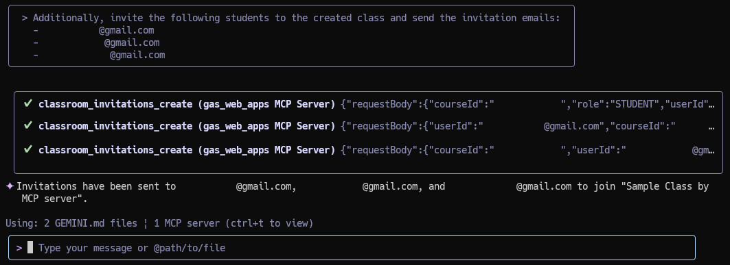The width and height of the screenshot is (730, 265).
Task: Click the second green checkmark icon
Action: 28,125
